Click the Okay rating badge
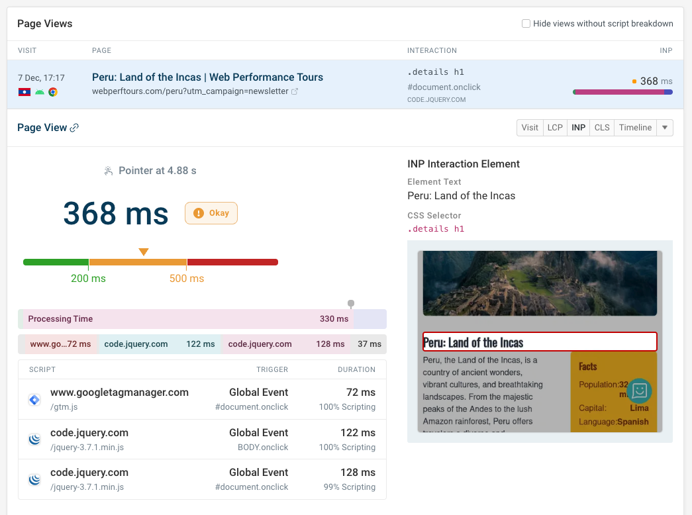The image size is (692, 515). [211, 213]
